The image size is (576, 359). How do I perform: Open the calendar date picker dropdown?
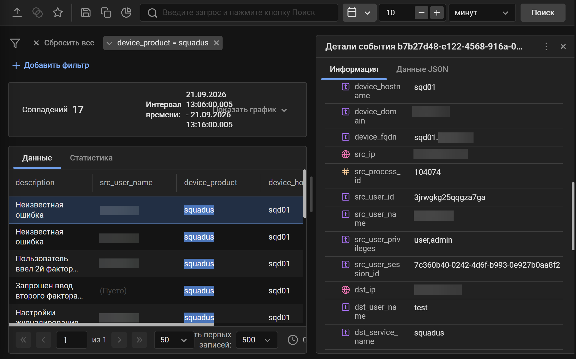pos(360,13)
